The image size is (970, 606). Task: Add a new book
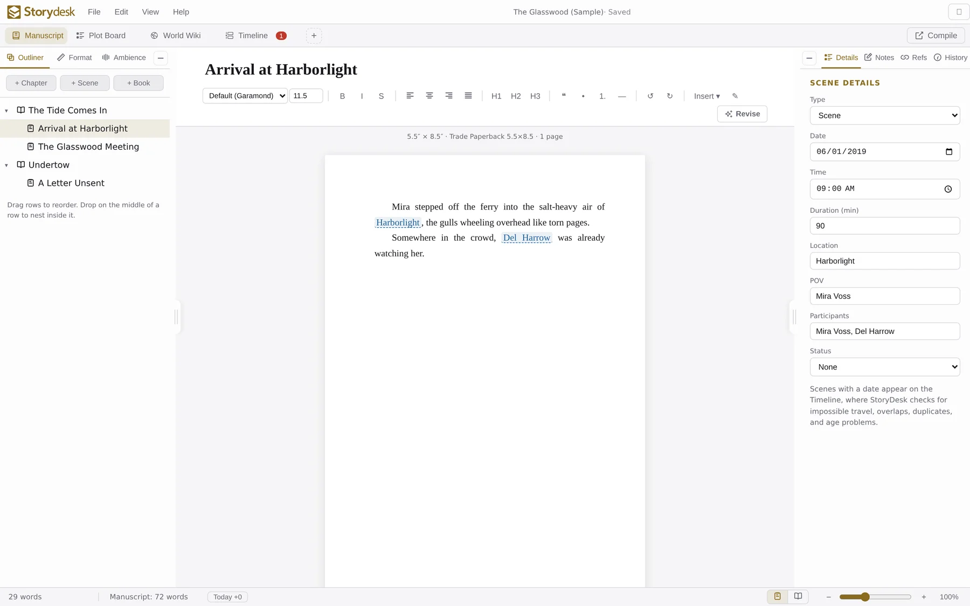click(x=138, y=83)
